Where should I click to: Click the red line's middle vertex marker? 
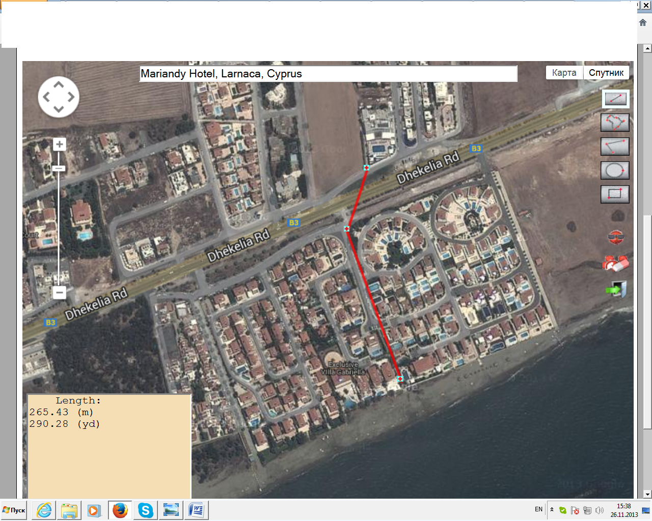[346, 229]
